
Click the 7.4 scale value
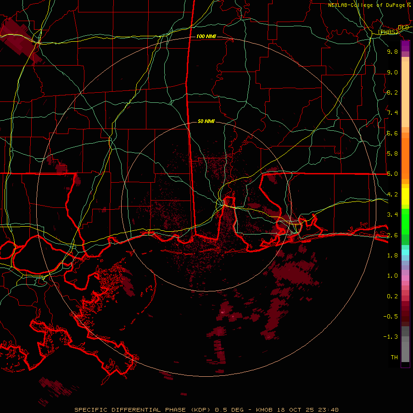(x=392, y=113)
